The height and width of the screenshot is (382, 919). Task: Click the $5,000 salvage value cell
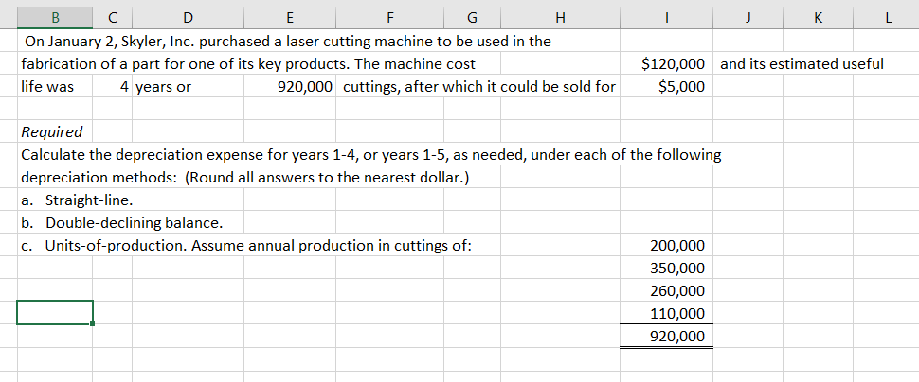[666, 87]
